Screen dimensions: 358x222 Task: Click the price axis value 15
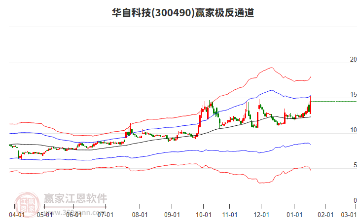coord(353,95)
